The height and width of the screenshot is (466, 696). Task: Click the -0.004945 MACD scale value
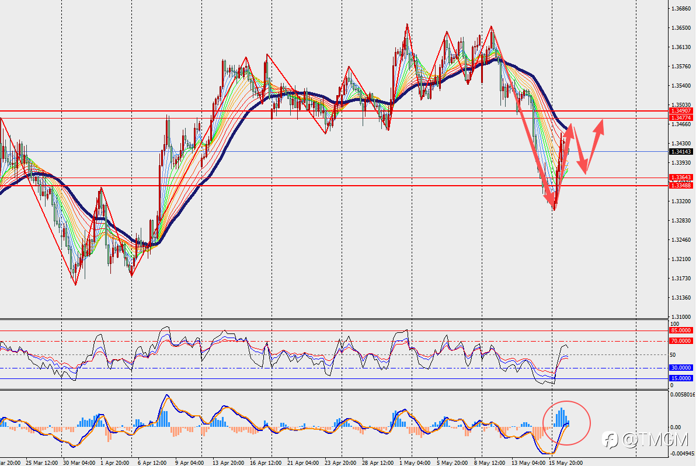click(682, 453)
